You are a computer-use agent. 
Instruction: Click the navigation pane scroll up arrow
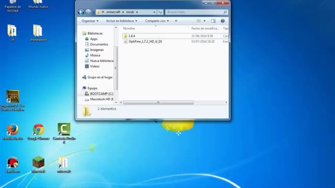(116, 28)
